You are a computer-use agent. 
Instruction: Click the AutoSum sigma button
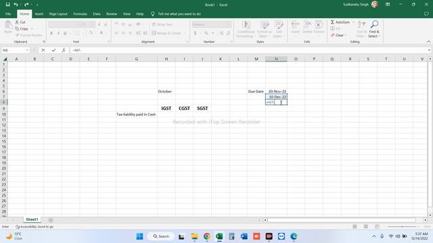[340, 22]
